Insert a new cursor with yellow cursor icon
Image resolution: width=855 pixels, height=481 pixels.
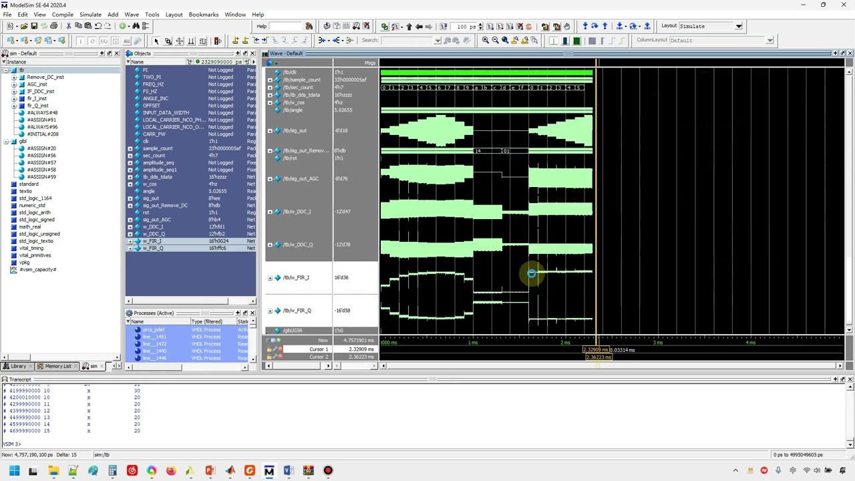point(235,41)
